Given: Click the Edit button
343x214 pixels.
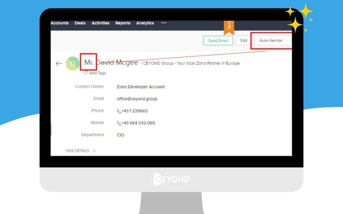Looking at the screenshot, I should click(x=244, y=41).
